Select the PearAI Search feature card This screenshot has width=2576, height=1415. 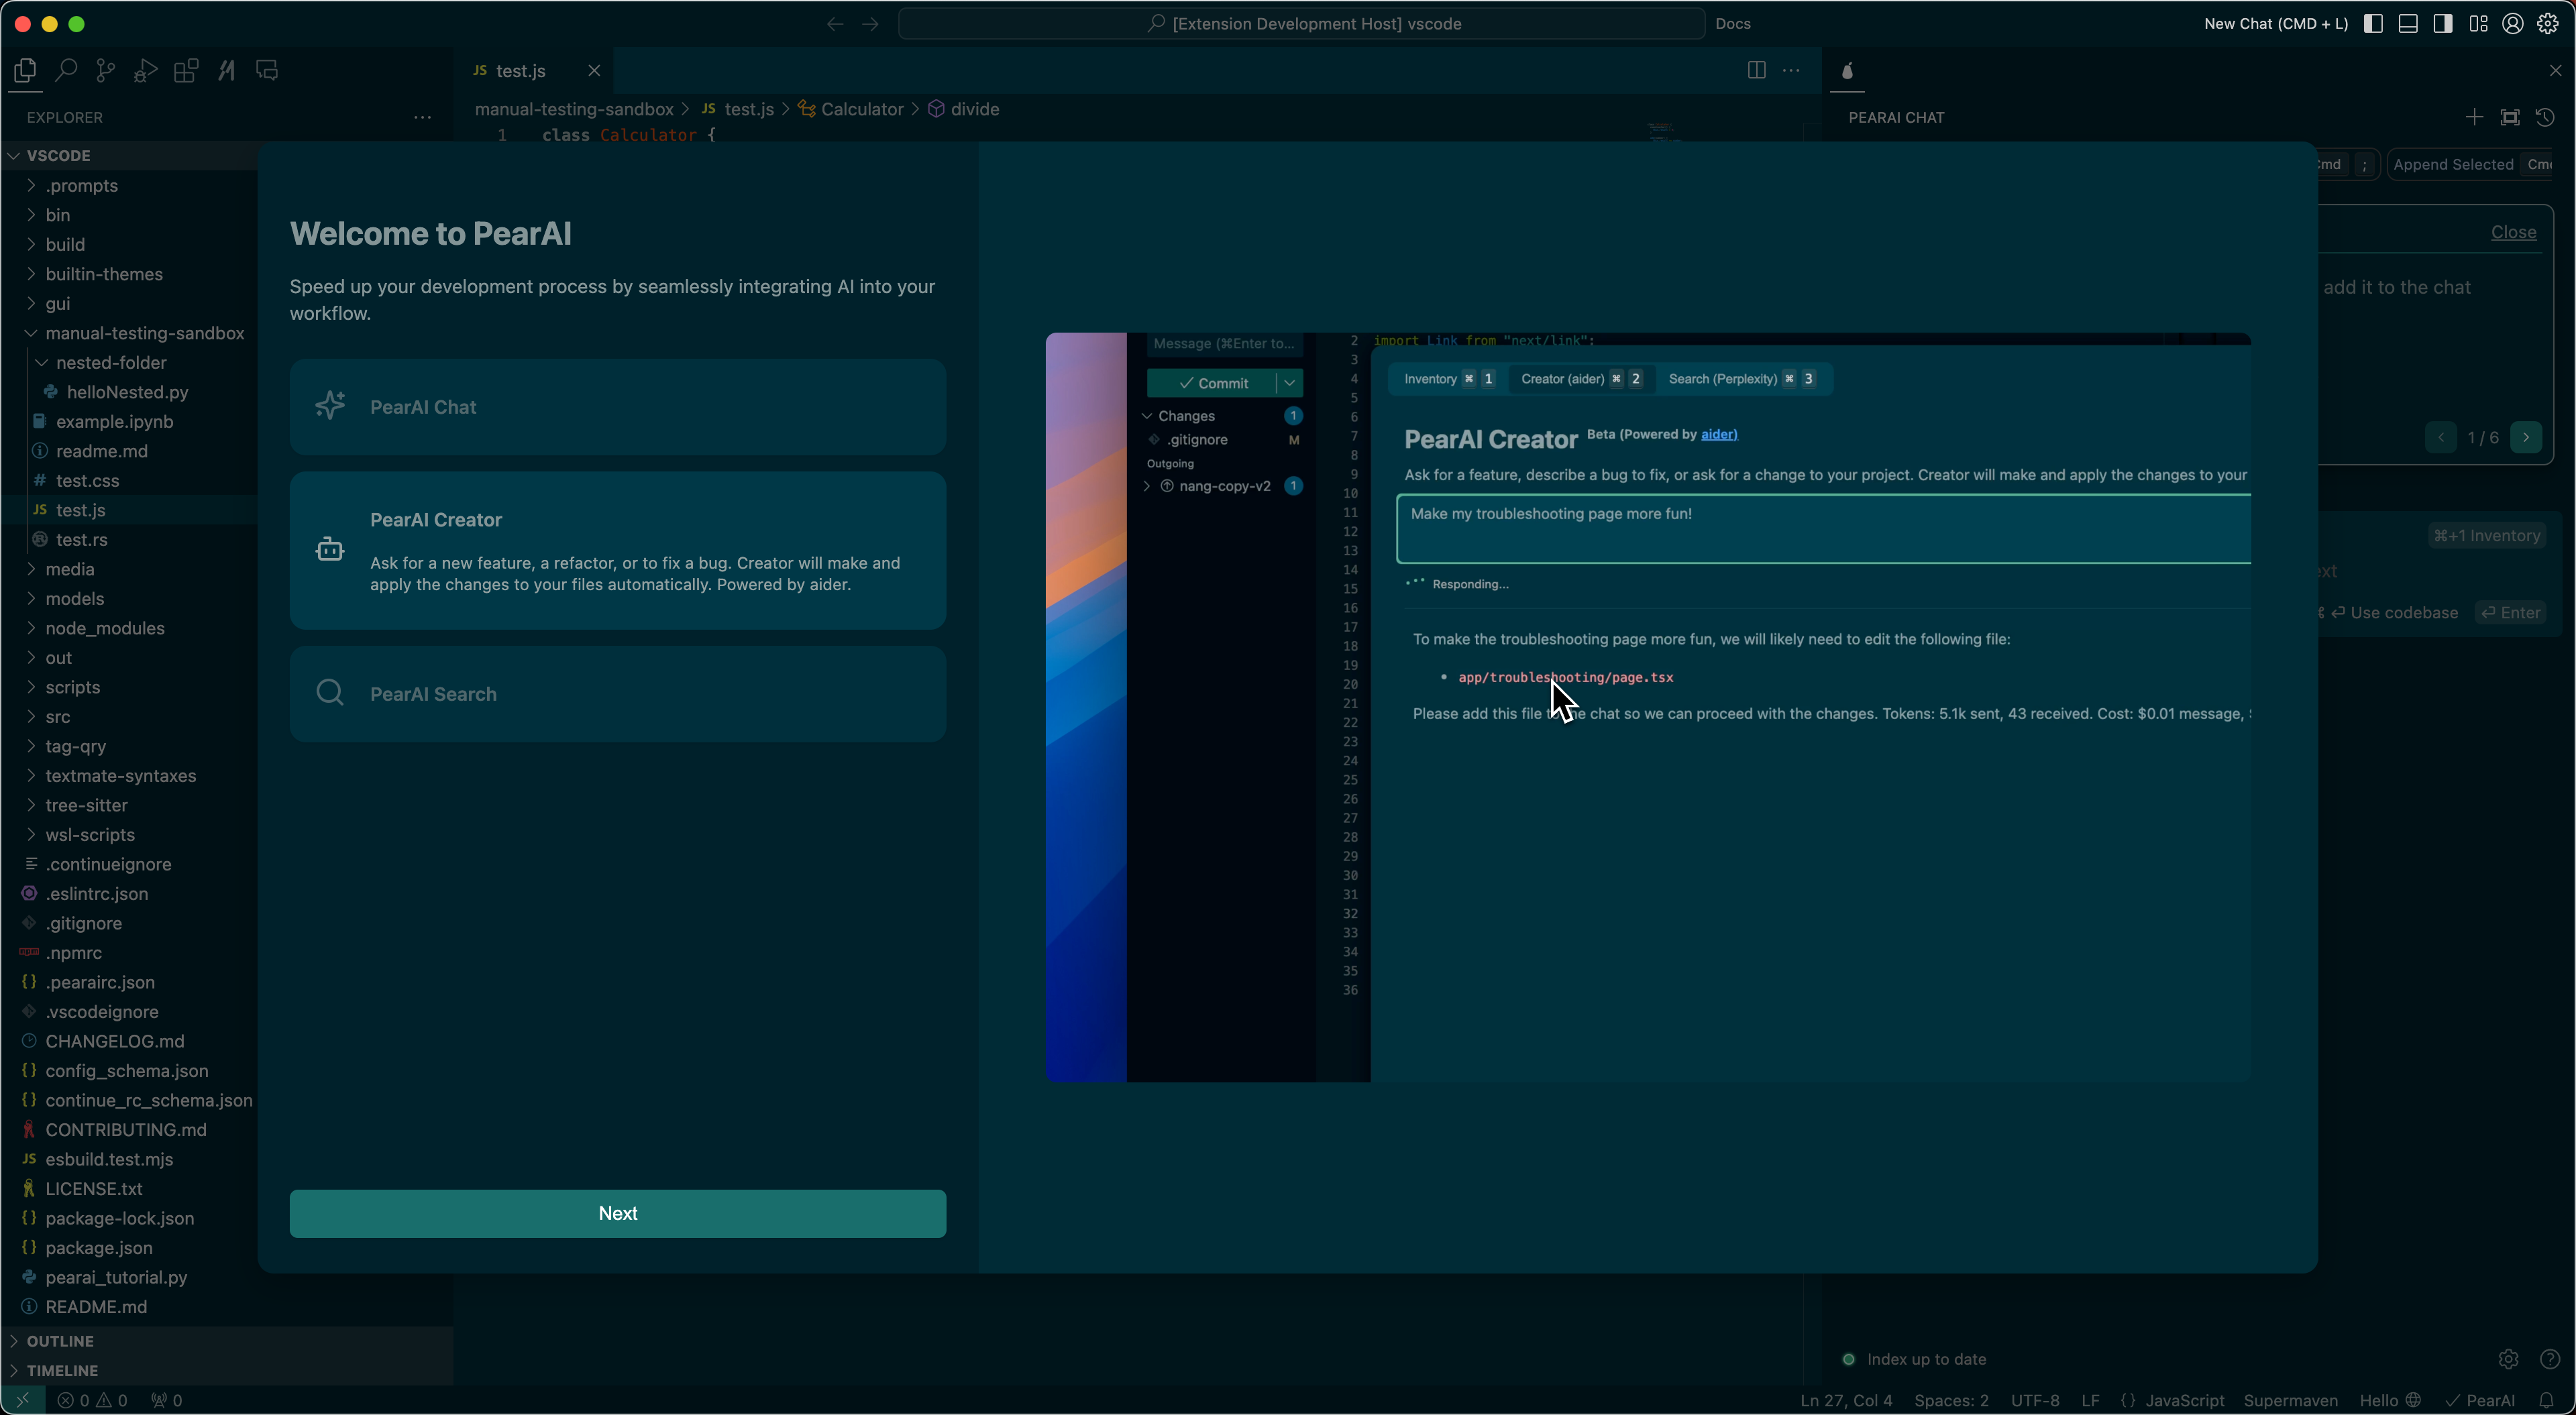click(617, 694)
